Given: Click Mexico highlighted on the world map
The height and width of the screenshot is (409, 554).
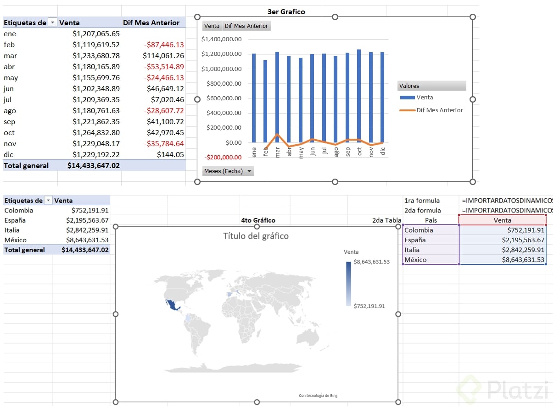Looking at the screenshot, I should point(173,305).
